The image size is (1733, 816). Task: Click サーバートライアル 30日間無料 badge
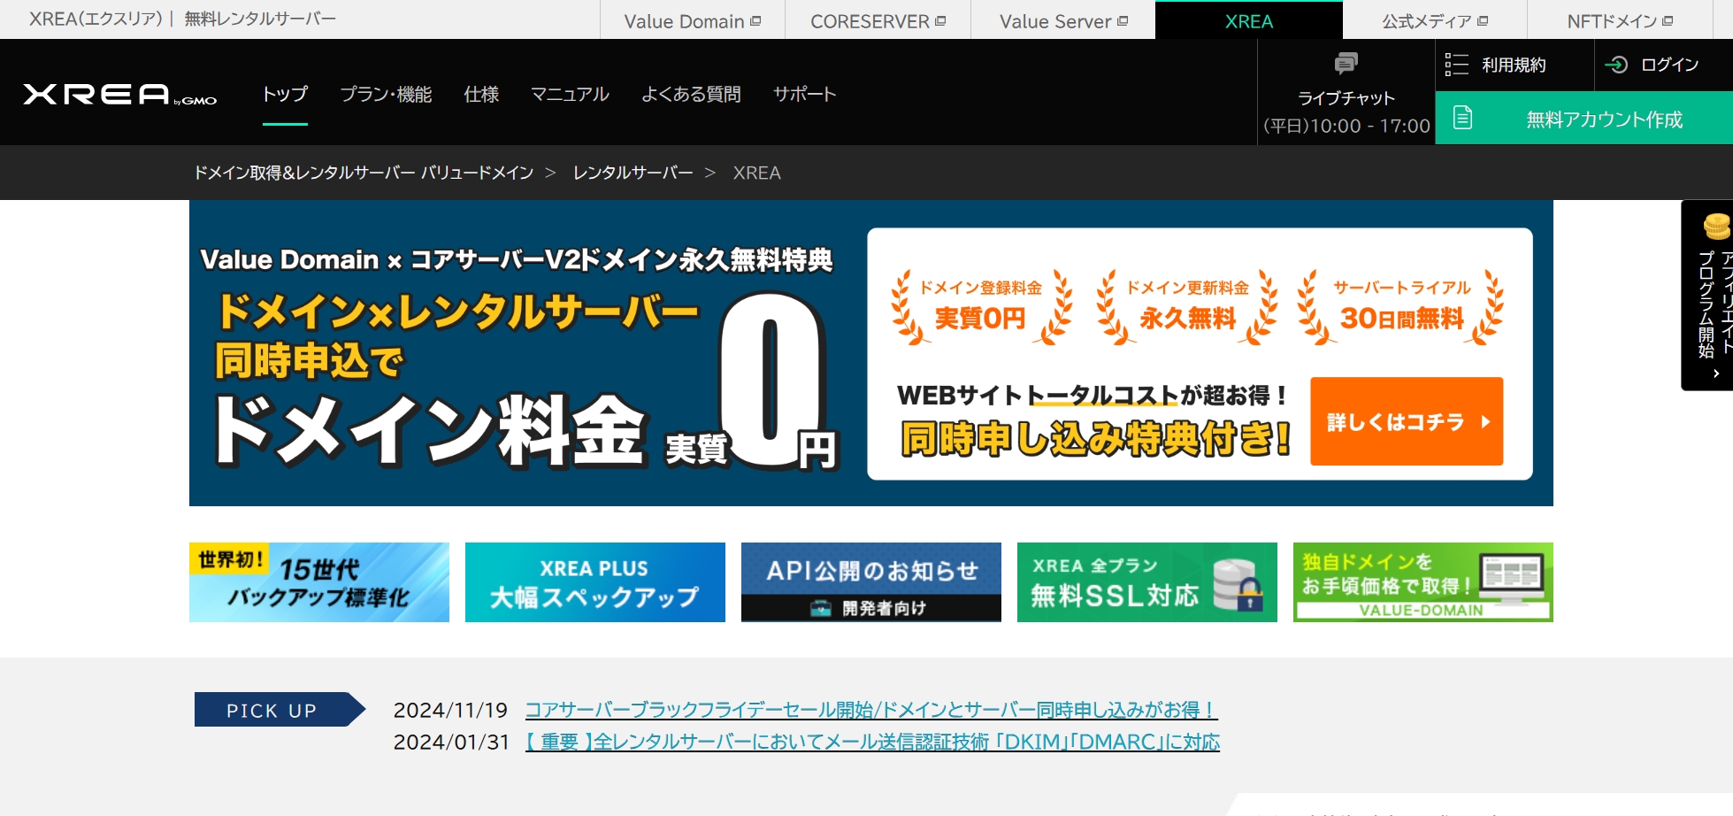pos(1401,306)
